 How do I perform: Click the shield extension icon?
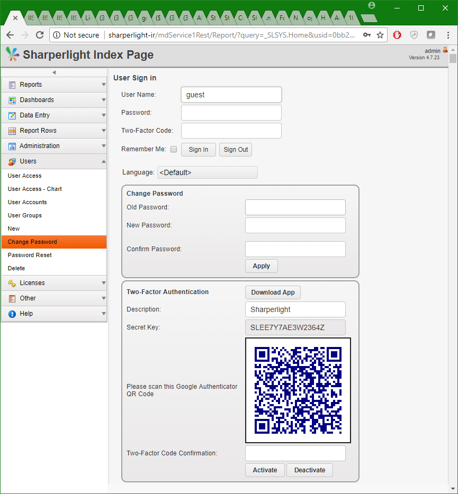pyautogui.click(x=414, y=35)
